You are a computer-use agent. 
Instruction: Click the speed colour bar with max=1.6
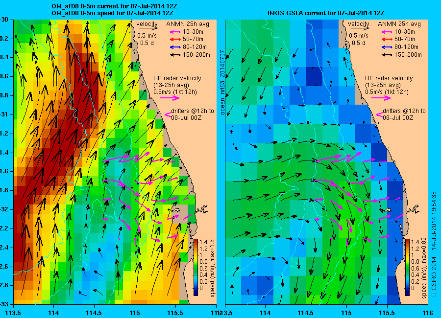tap(196, 268)
